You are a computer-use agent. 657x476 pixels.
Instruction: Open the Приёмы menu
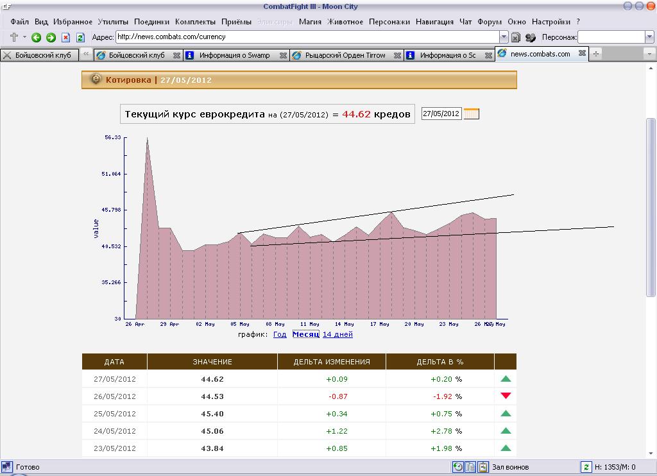click(236, 22)
